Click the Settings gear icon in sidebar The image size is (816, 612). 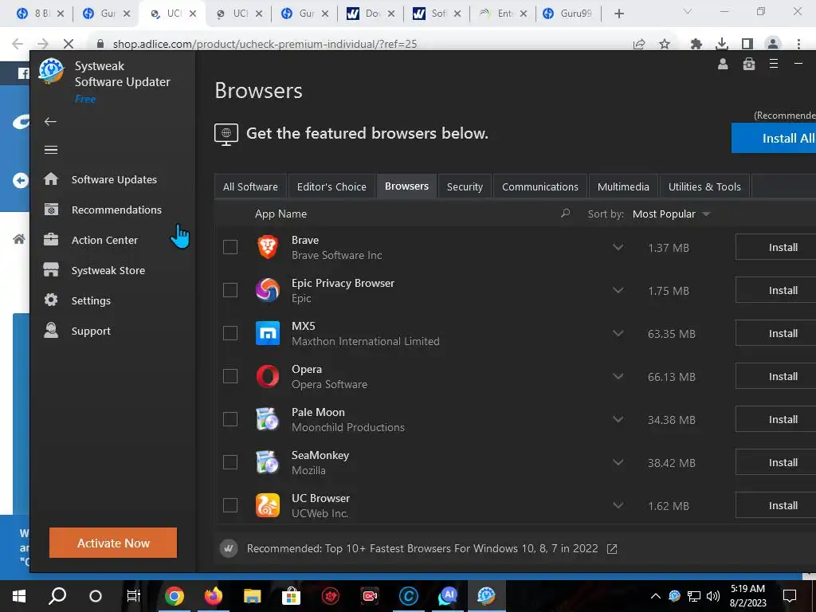point(51,300)
